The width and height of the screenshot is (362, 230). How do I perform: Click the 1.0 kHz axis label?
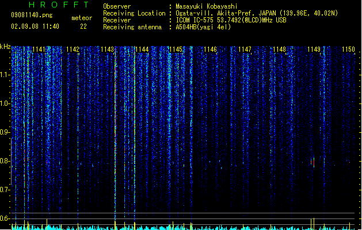tap(5, 103)
